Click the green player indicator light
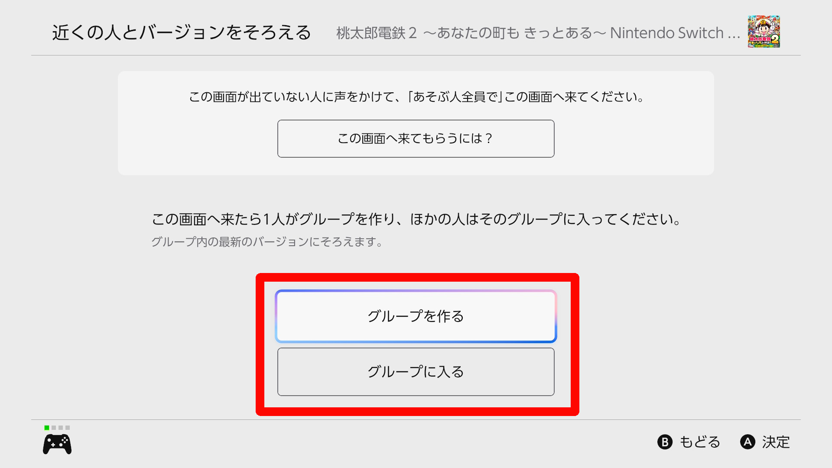Screen dimensions: 832x468 (47, 428)
